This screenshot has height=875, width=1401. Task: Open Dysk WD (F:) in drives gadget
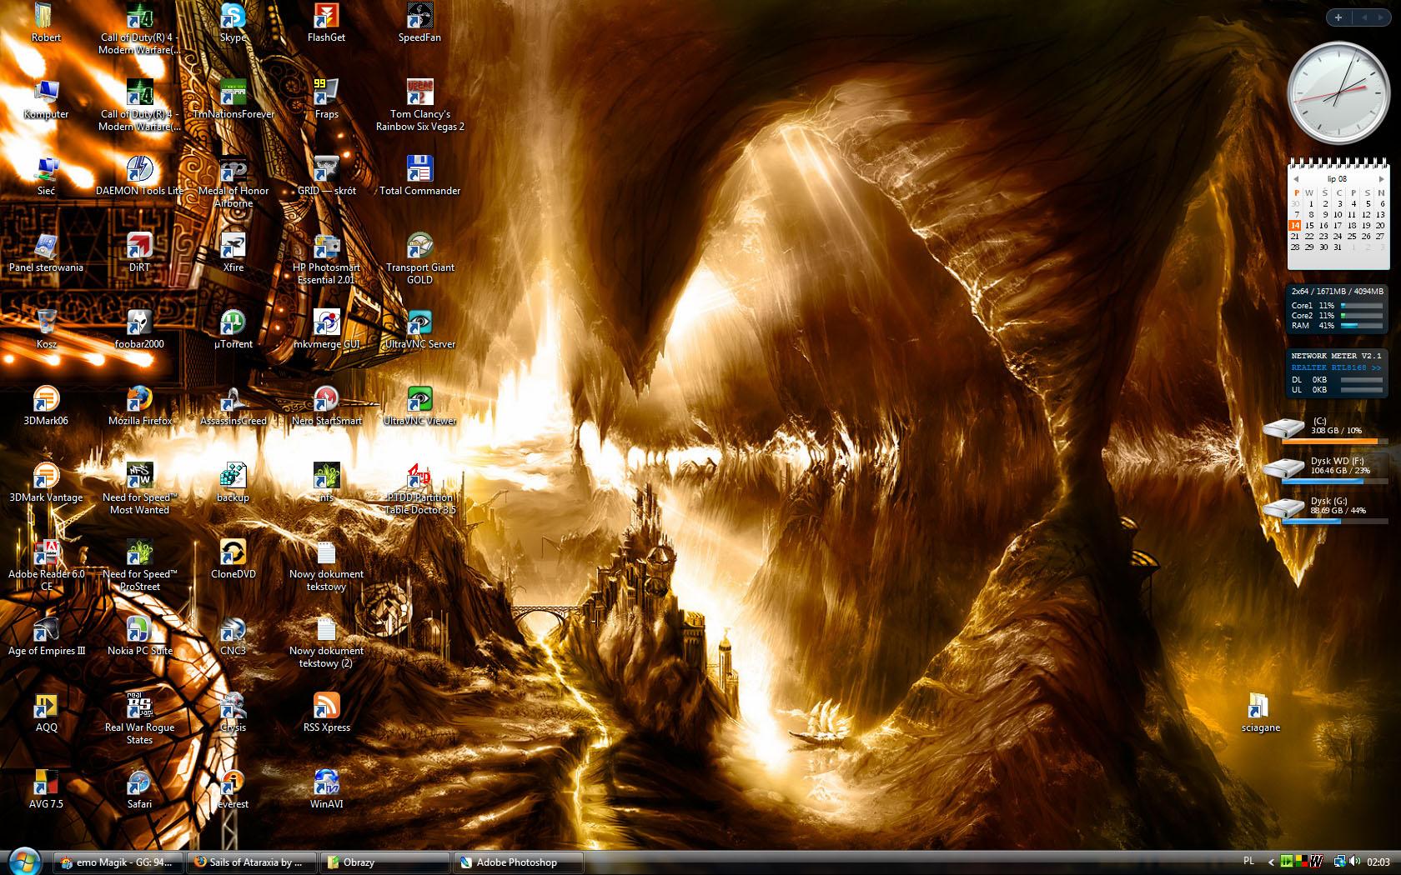click(x=1324, y=470)
